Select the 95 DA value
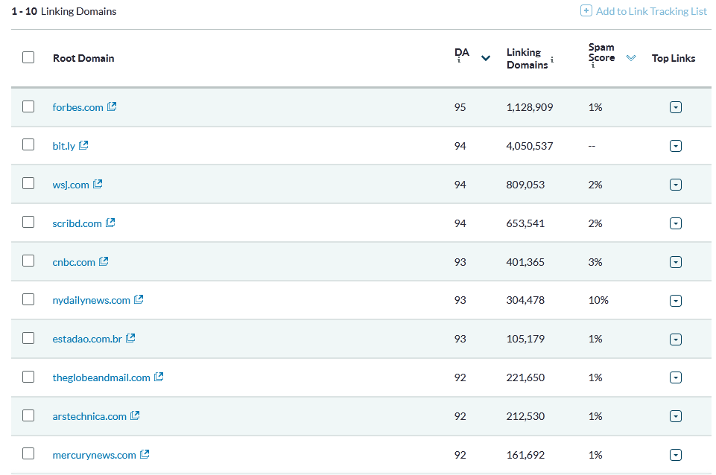716x475 pixels. coord(460,107)
